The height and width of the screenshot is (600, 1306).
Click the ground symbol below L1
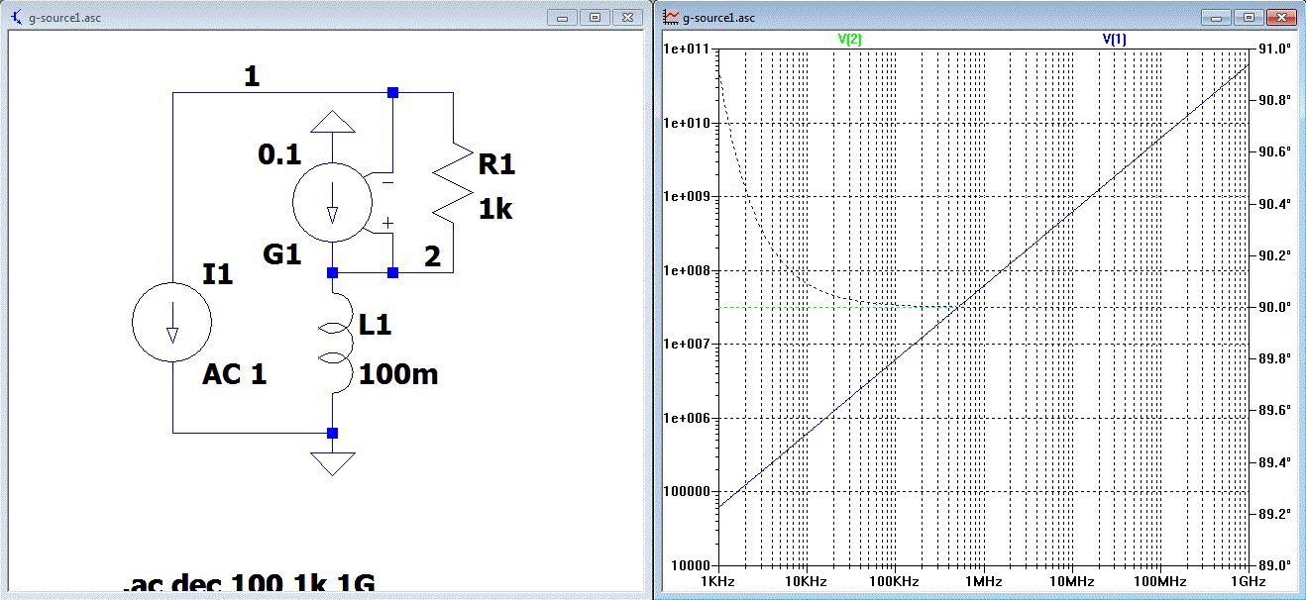pyautogui.click(x=332, y=463)
